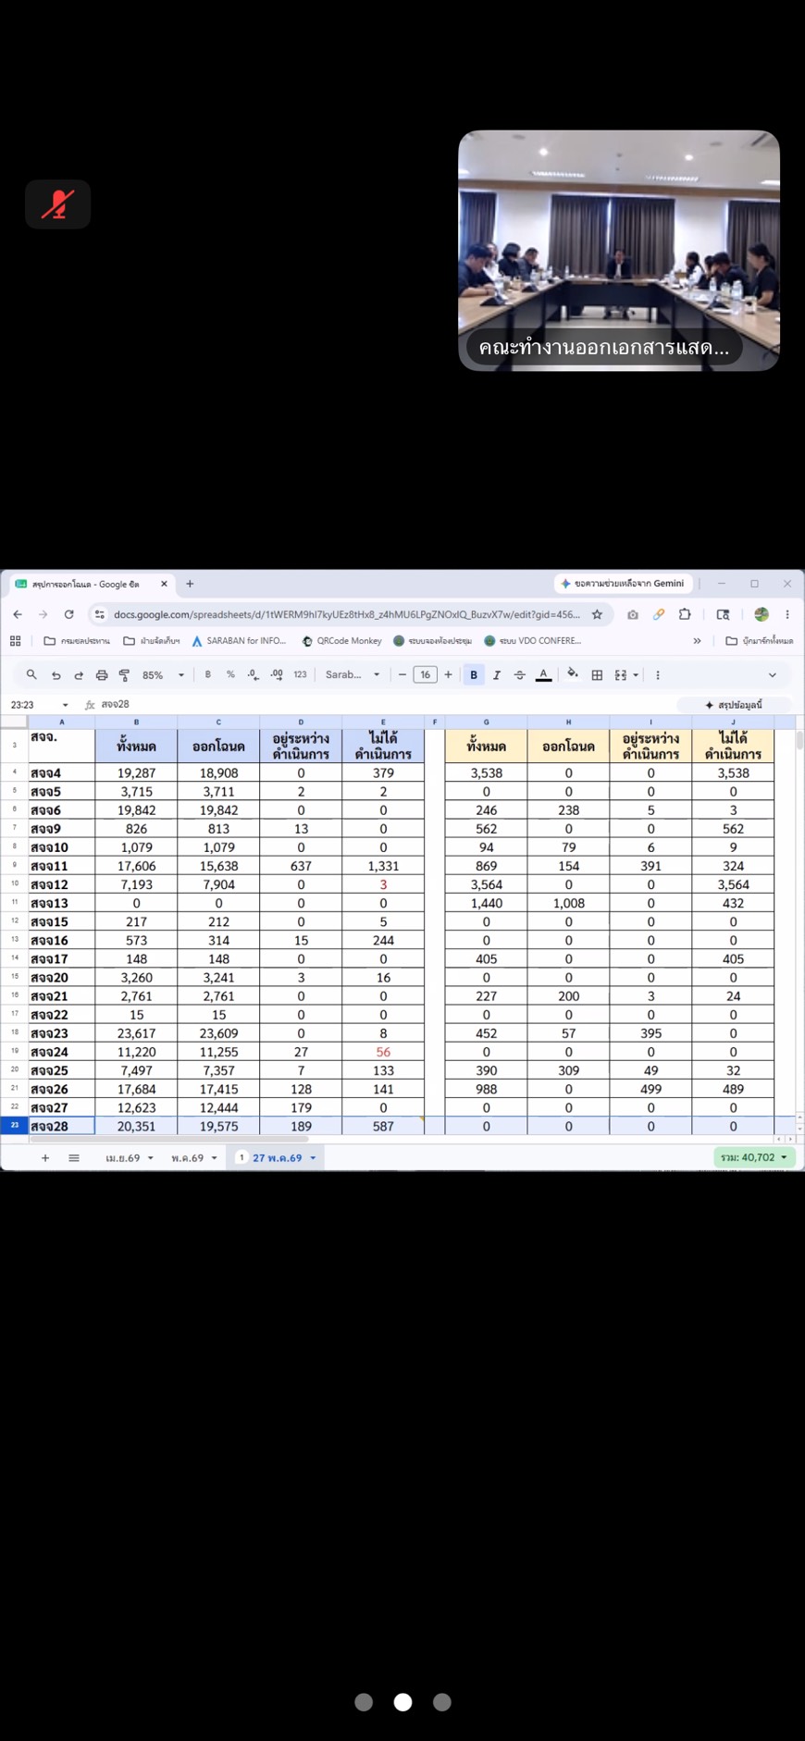Open the 27 พ.ค.69 sheet tab dropdown
The height and width of the screenshot is (1741, 805).
click(313, 1158)
